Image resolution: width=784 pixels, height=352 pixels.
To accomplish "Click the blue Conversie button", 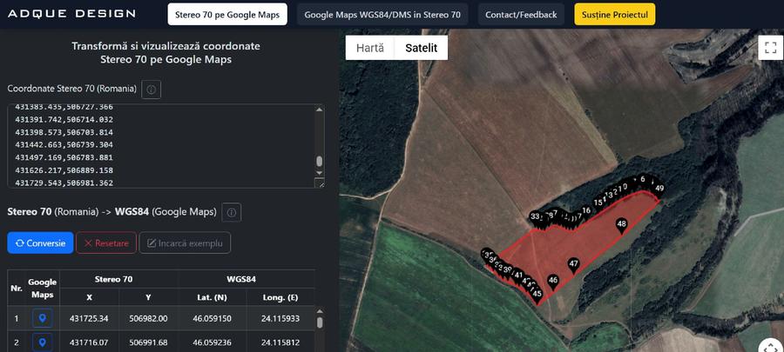I will click(40, 242).
